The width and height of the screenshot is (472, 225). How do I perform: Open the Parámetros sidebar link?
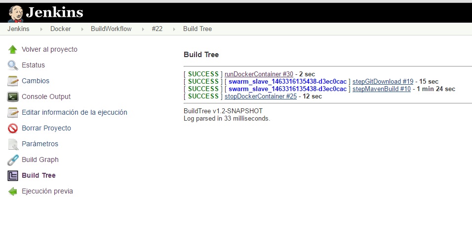[39, 144]
